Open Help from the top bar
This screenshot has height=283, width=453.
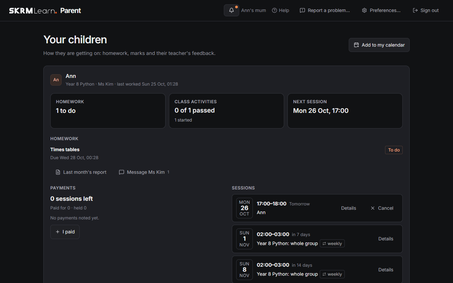[x=280, y=10]
